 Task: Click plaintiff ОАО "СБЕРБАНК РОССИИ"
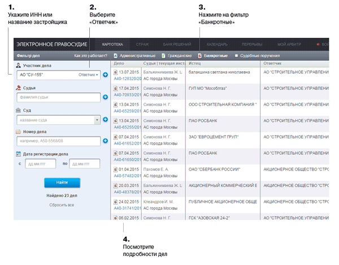pyautogui.click(x=214, y=170)
